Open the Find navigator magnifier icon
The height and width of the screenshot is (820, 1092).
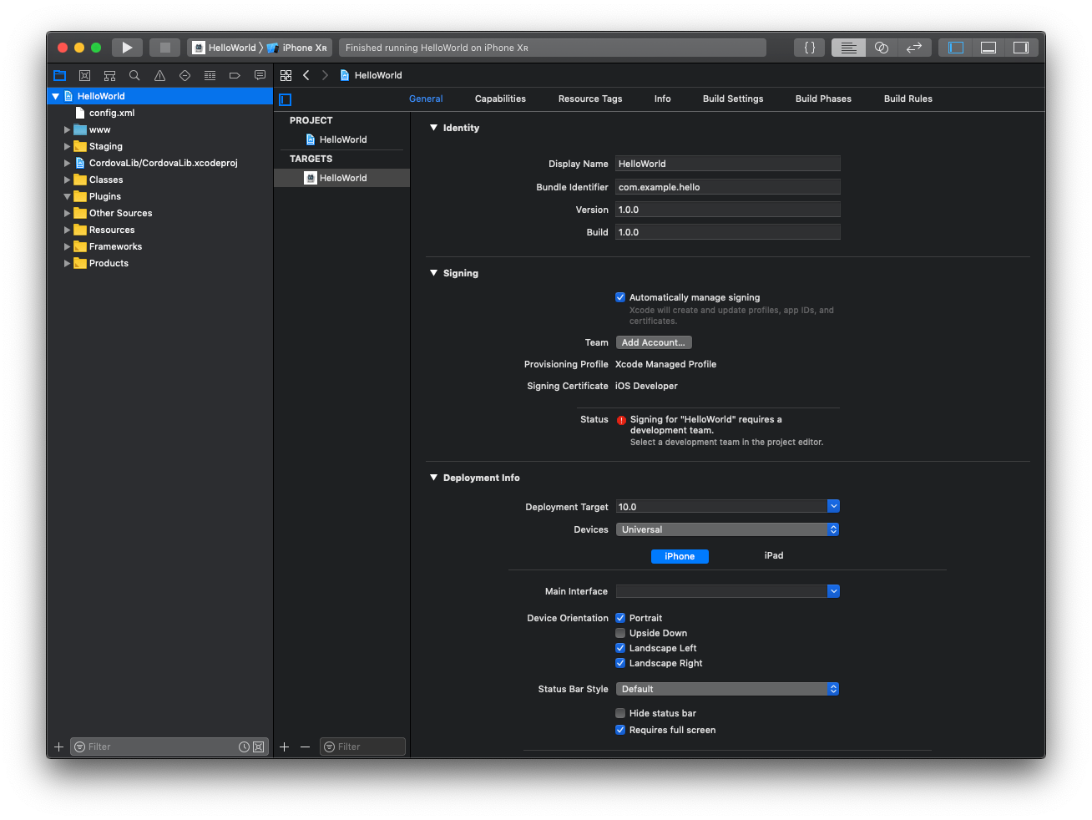tap(134, 75)
